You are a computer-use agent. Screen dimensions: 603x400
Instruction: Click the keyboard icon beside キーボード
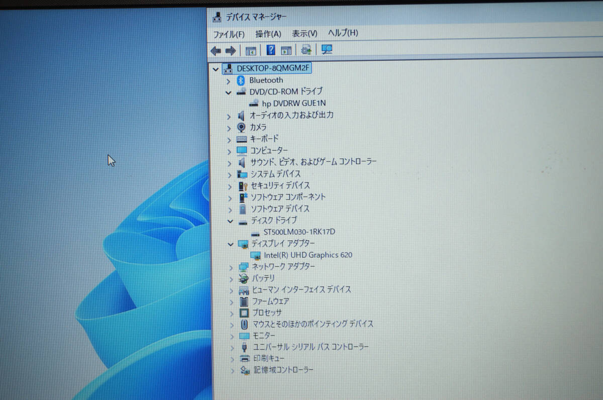tap(242, 139)
